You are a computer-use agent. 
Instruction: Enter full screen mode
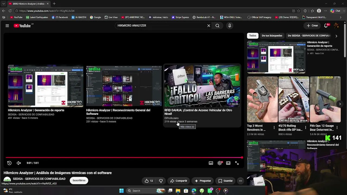click(x=237, y=163)
